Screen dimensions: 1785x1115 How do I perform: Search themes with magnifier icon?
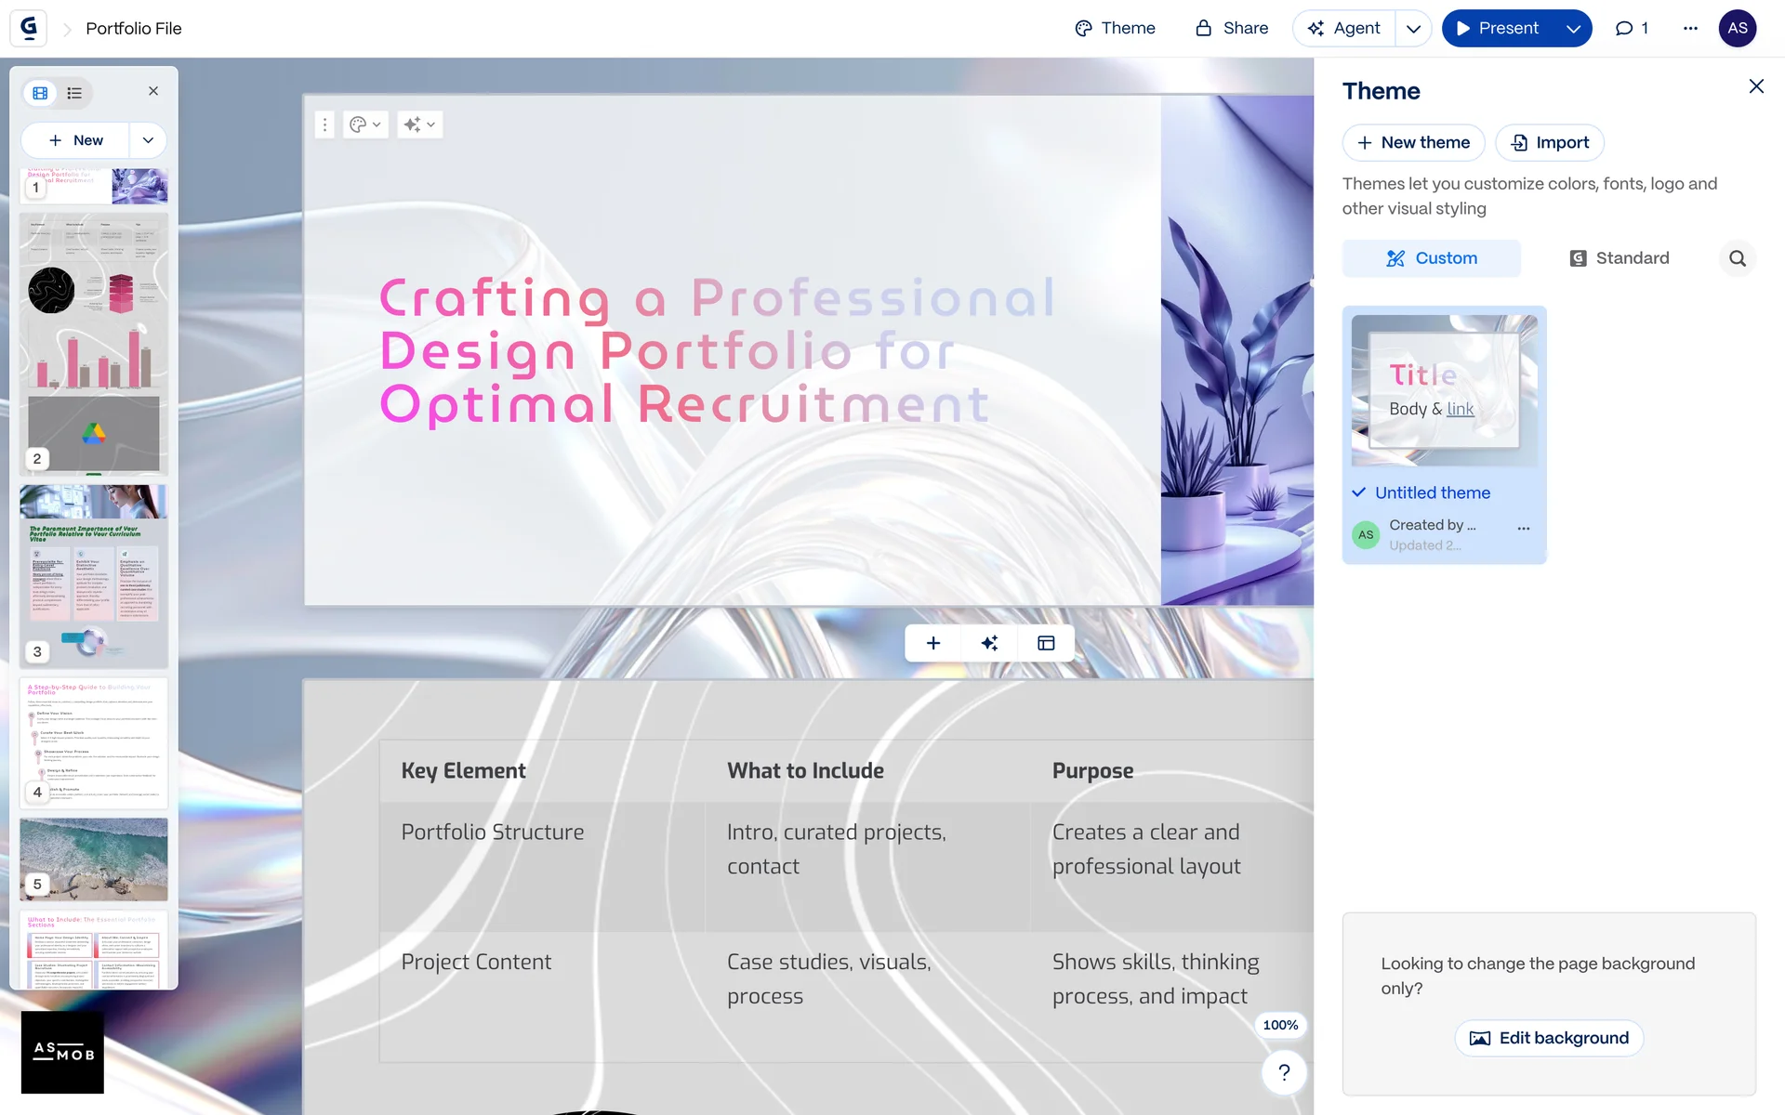(1737, 258)
